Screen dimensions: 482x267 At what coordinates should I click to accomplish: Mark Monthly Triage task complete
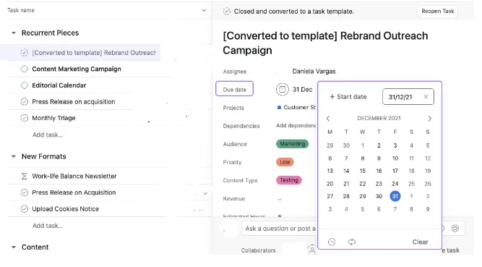tap(25, 118)
